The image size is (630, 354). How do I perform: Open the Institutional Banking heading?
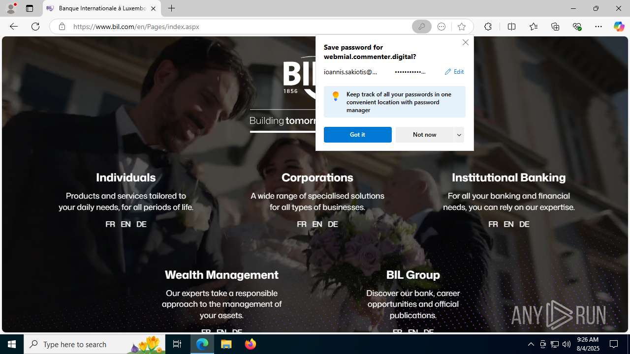click(508, 177)
